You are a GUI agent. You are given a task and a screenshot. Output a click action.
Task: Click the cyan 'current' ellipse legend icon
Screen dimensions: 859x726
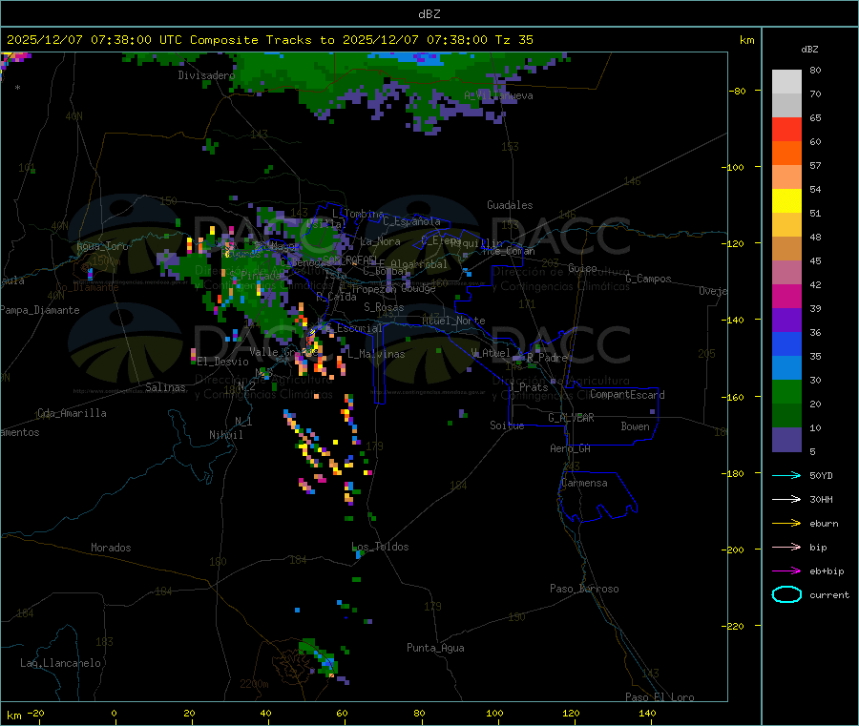(786, 594)
